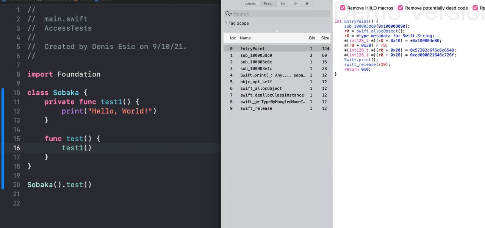Switch to the Proc. tab
The width and height of the screenshot is (485, 228).
pos(268,4)
